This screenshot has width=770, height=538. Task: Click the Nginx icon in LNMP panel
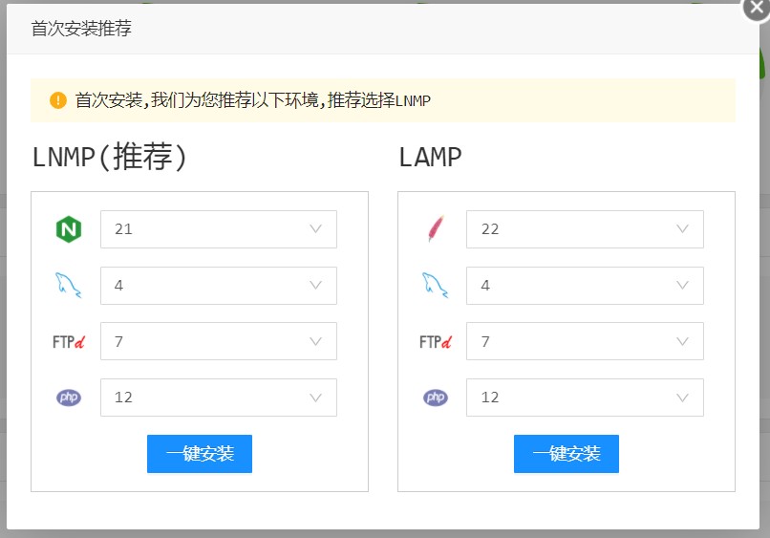tap(68, 229)
